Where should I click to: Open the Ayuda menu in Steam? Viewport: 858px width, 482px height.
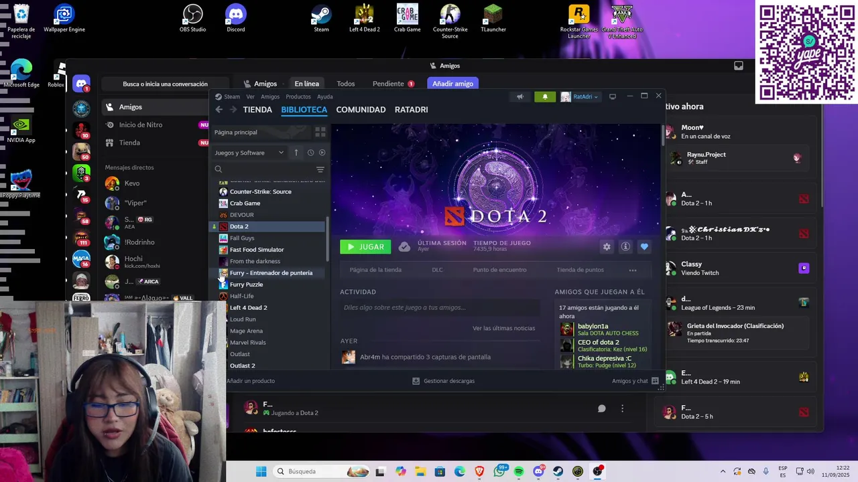(324, 96)
